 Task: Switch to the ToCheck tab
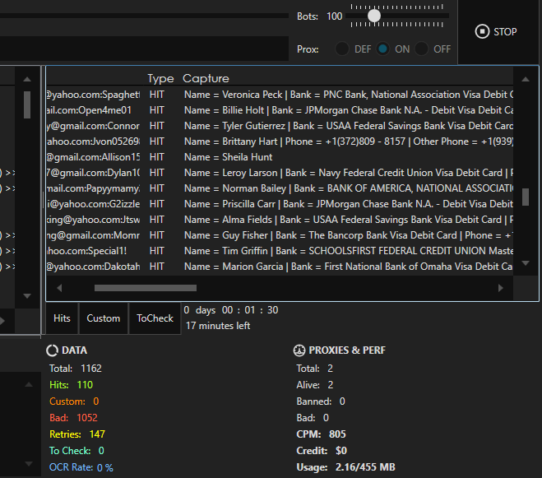point(155,318)
